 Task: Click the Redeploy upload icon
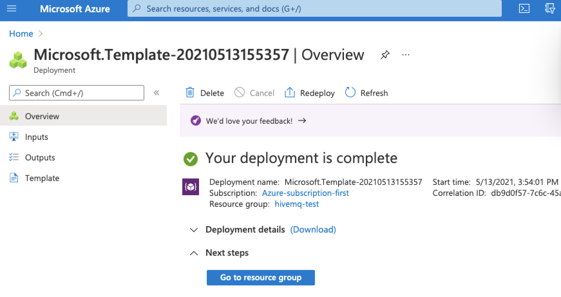tap(290, 93)
